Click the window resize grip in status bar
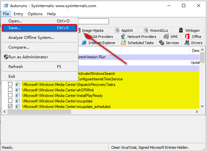Viewport: 207px width, 152px height. (x=204, y=149)
